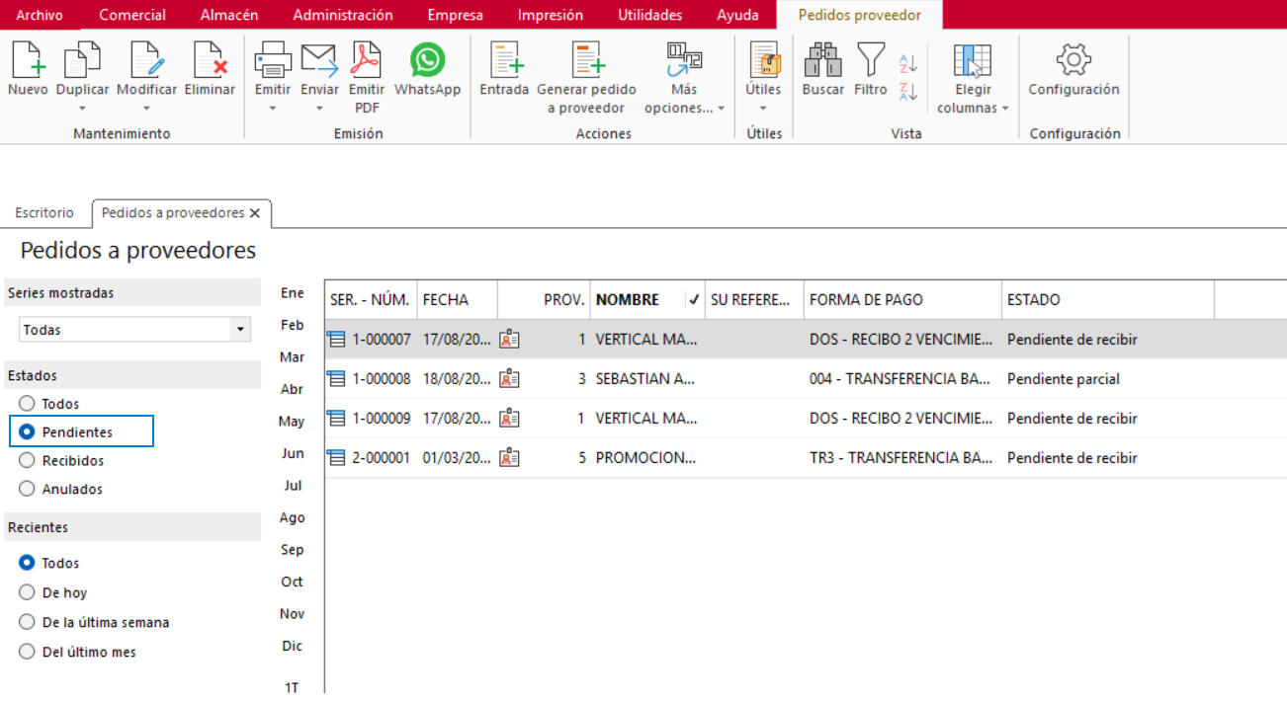The image size is (1287, 702).
Task: Expand the Enviar dropdown arrow
Action: (319, 109)
